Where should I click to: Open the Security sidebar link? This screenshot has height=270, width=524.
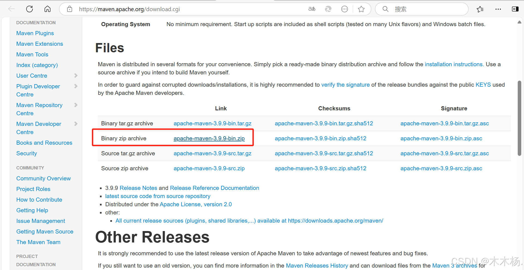pyautogui.click(x=26, y=153)
